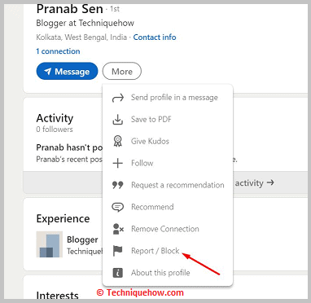The image size is (311, 303).
Task: Click the show all activity arrow link
Action: tap(254, 183)
